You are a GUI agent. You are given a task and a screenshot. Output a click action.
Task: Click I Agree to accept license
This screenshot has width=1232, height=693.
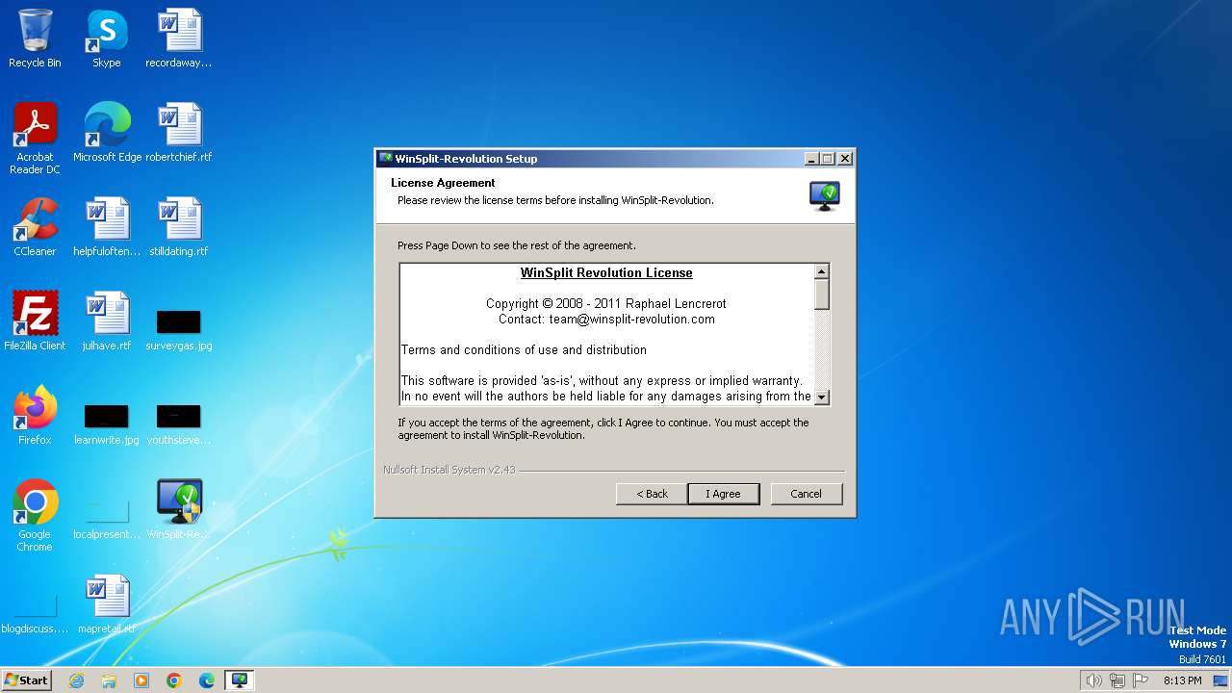click(724, 494)
